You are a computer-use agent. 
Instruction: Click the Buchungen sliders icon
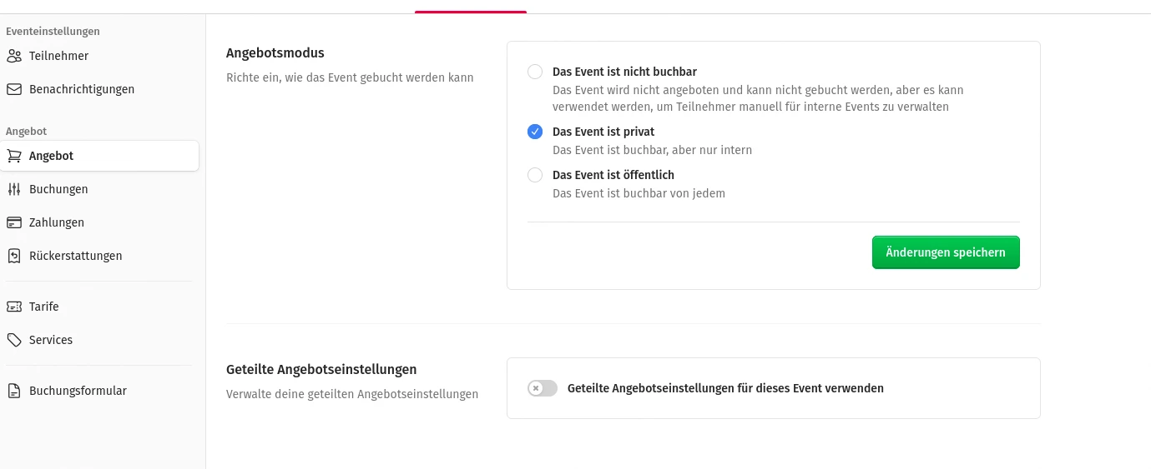[x=14, y=189]
